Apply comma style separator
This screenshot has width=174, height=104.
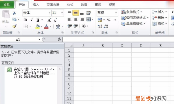click(115, 20)
